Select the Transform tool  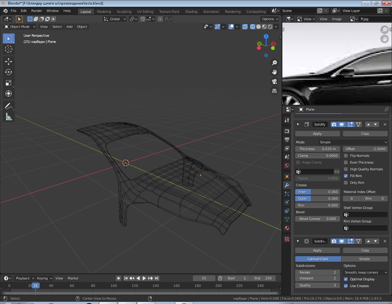[9, 93]
